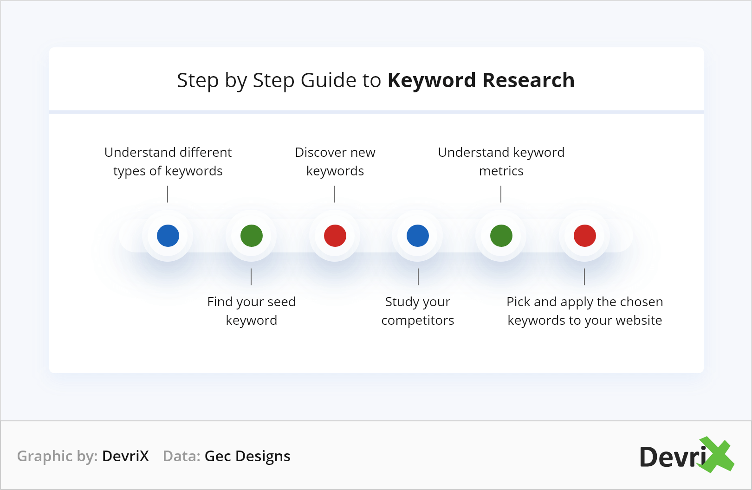Click the bold 'Keyword Research' heading text

481,80
